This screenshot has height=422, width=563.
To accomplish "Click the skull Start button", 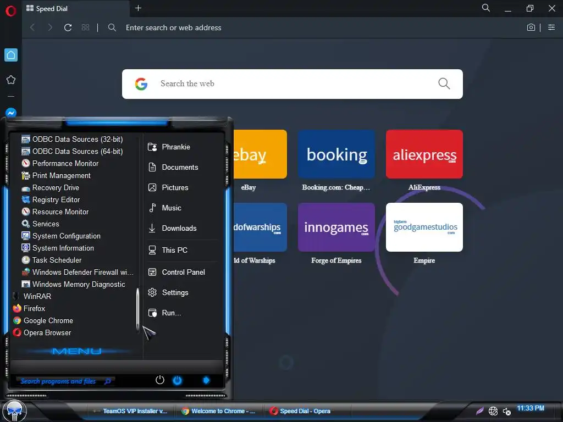I will coord(15,411).
